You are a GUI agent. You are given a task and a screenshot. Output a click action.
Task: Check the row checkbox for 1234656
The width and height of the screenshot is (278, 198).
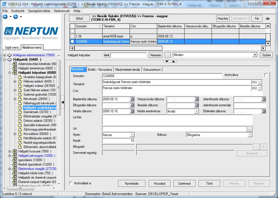(x=72, y=42)
